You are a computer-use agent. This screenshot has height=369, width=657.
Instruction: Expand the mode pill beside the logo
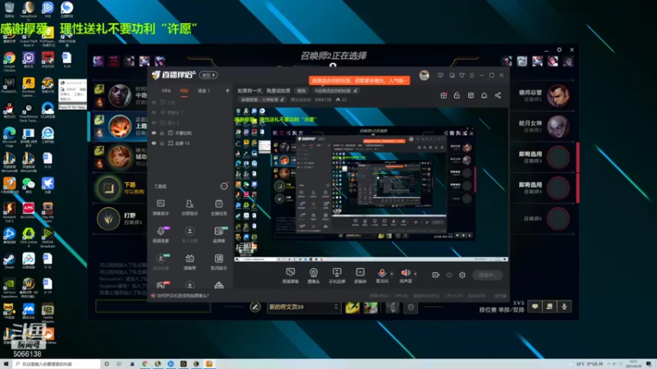209,75
